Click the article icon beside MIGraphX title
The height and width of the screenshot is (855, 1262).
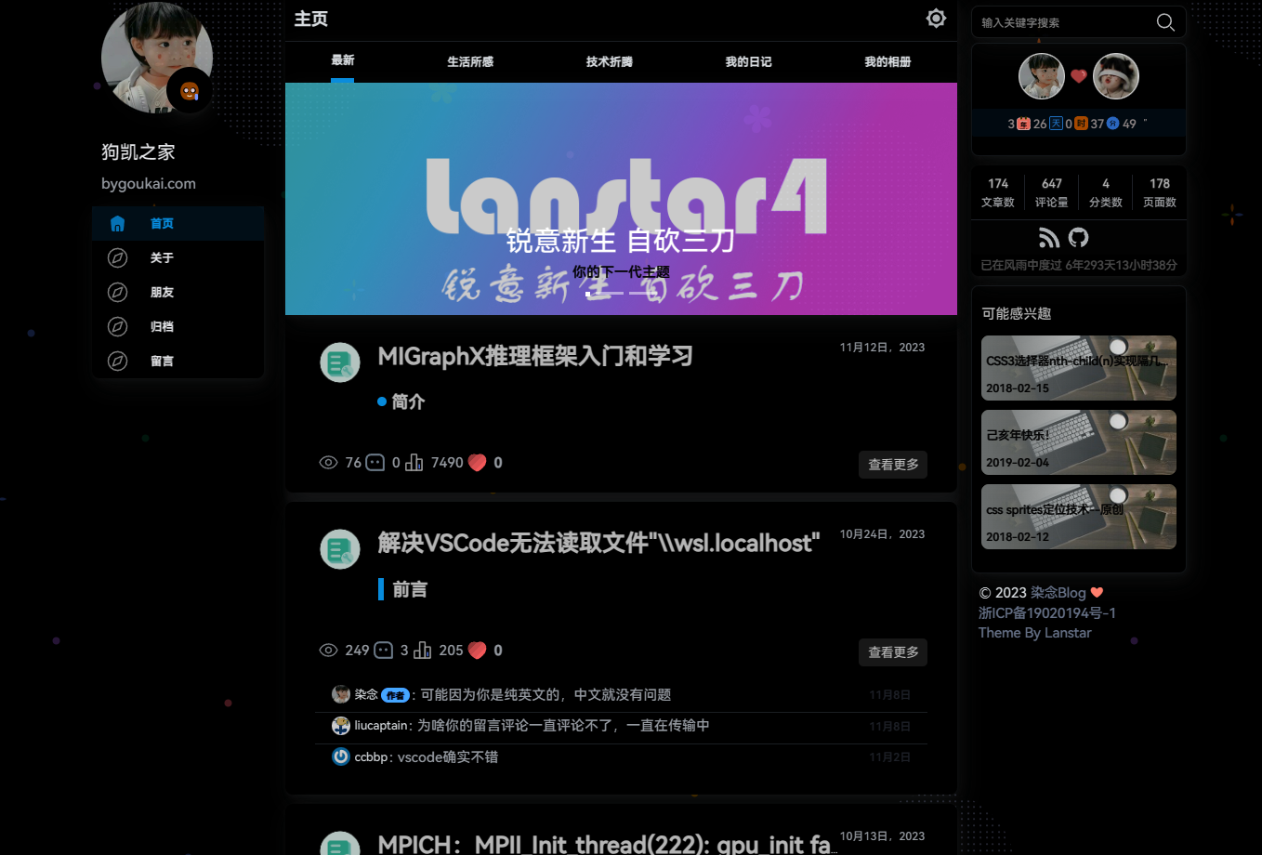coord(340,362)
